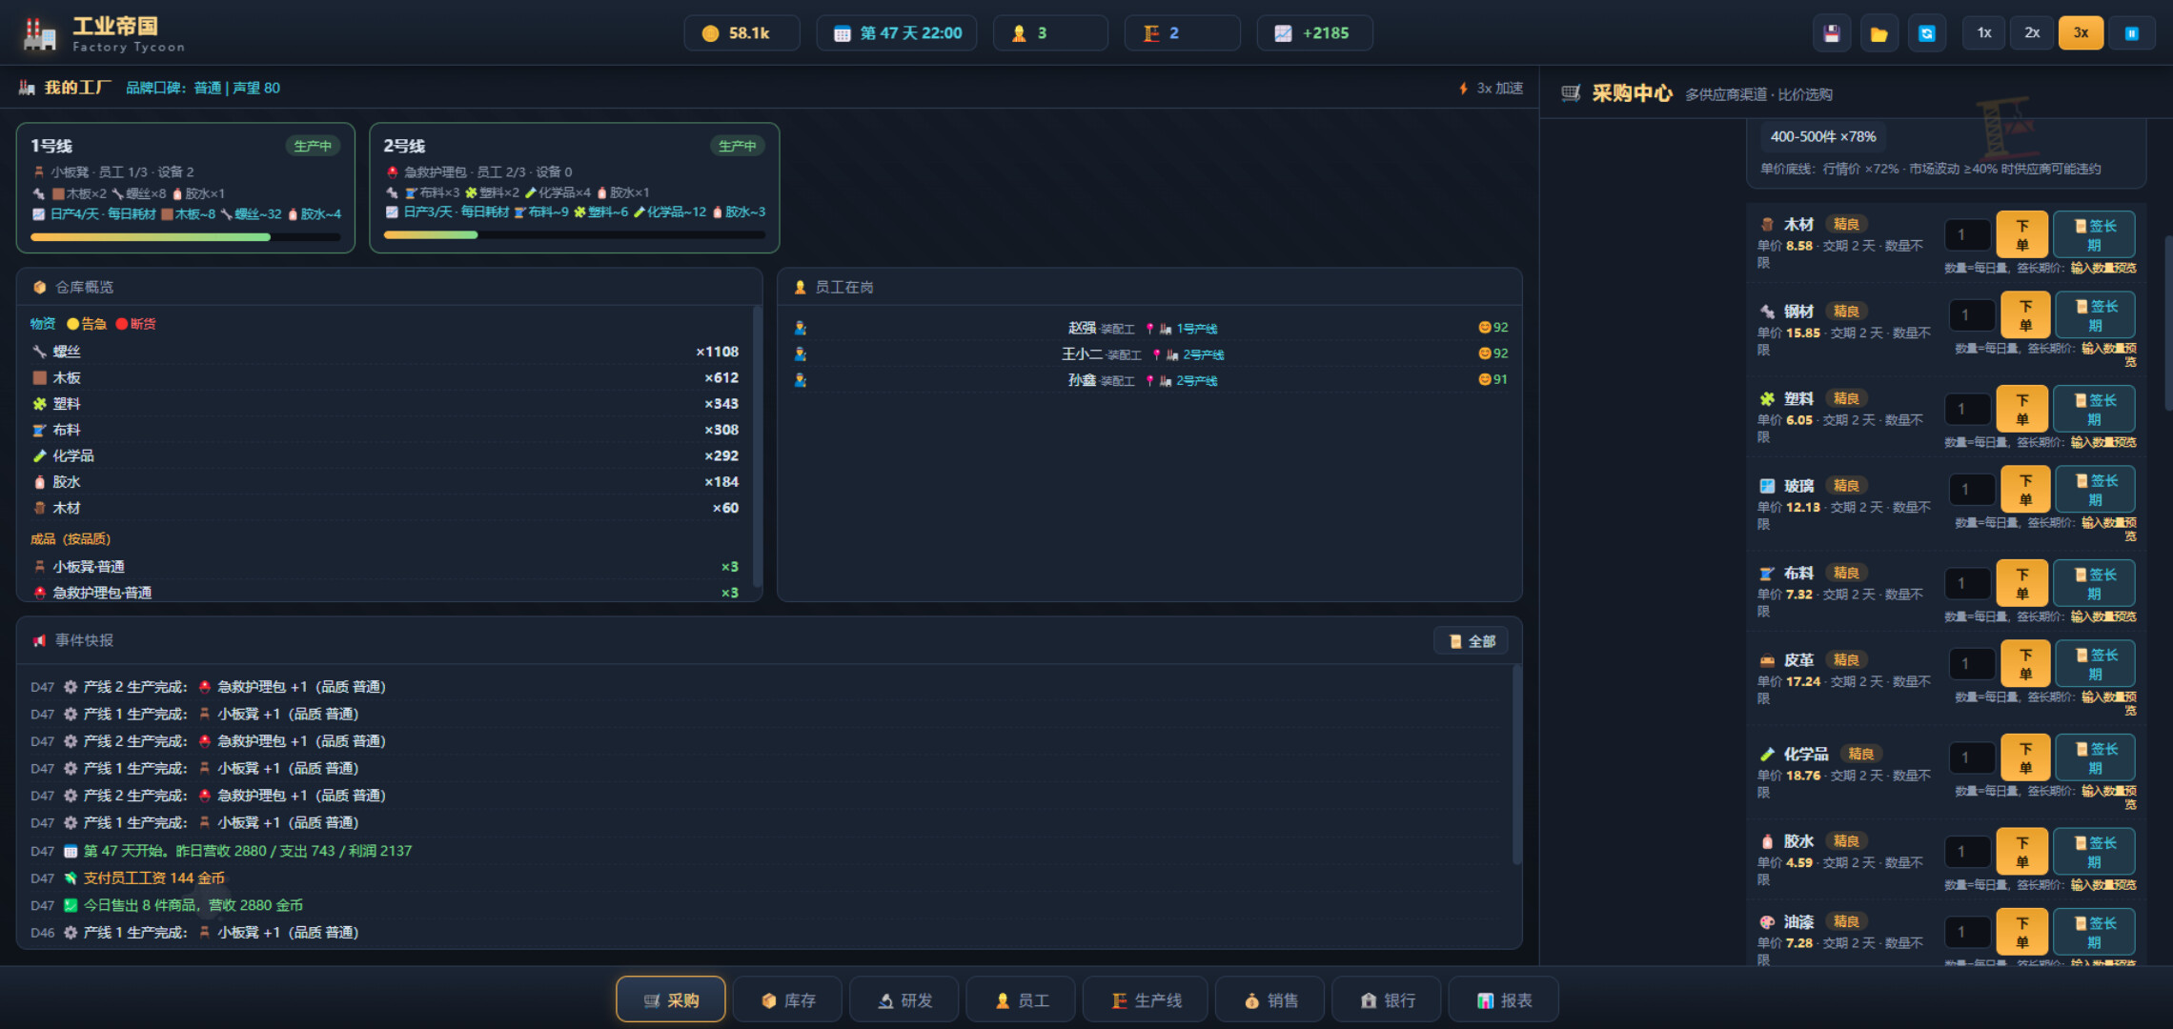Place order for 玻璃
Viewport: 2173px width, 1029px height.
click(2025, 489)
